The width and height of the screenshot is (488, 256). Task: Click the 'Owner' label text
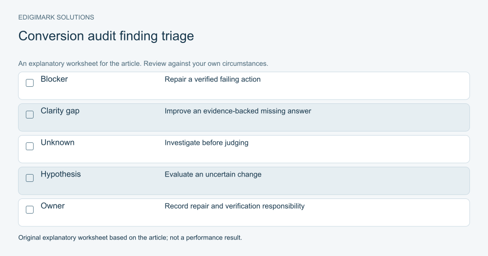(53, 206)
